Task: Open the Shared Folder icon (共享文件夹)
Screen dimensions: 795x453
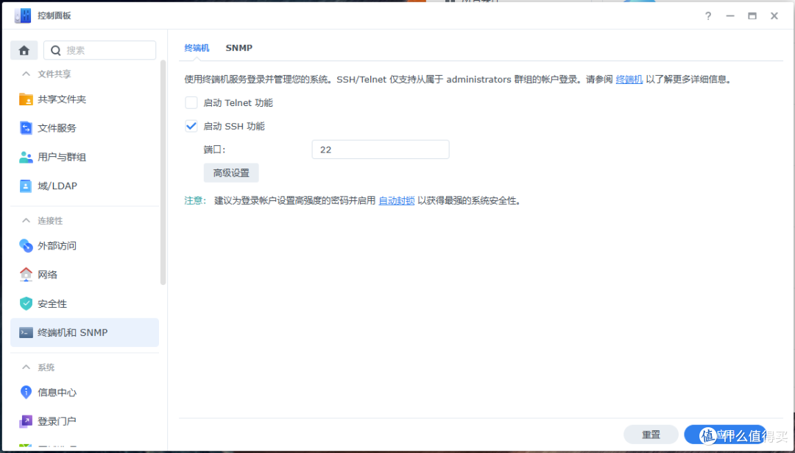Action: coord(26,99)
